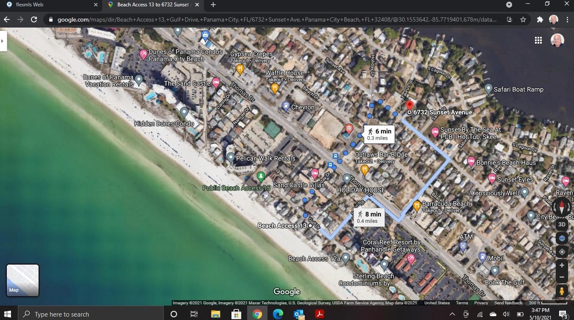Image resolution: width=574 pixels, height=320 pixels.
Task: Bookmark this page with the star icon
Action: click(523, 19)
